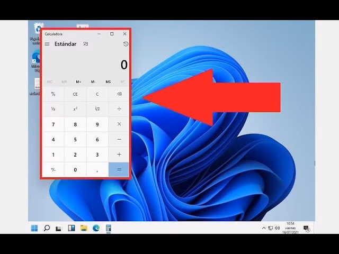
Task: Click the minus operator key
Action: 119,140
